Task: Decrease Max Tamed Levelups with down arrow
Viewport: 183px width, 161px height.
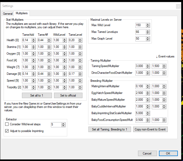Action: coord(148,33)
